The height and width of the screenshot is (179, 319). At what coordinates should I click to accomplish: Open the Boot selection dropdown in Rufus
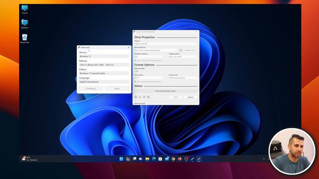tap(156, 50)
